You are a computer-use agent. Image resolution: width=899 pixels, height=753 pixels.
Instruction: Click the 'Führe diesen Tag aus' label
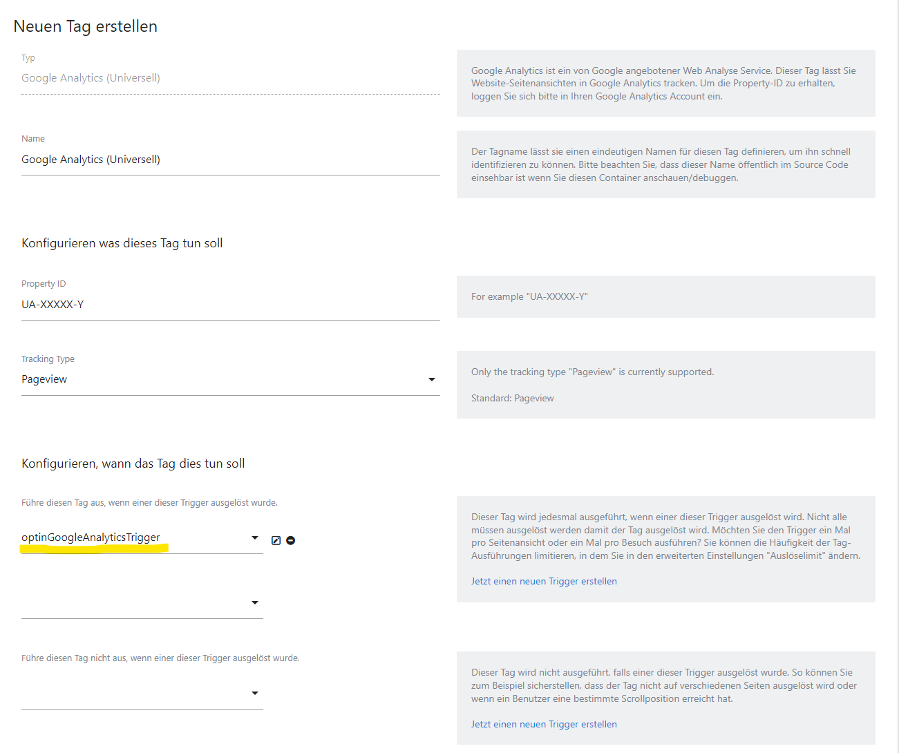point(149,503)
